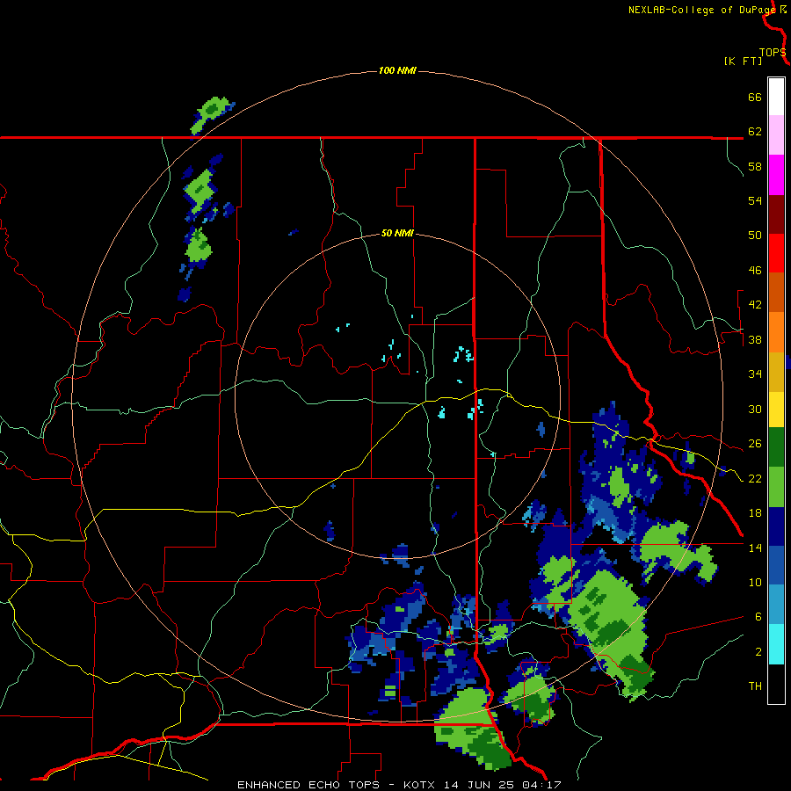The image size is (791, 791).
Task: Click the legend value 18
Action: 755,513
